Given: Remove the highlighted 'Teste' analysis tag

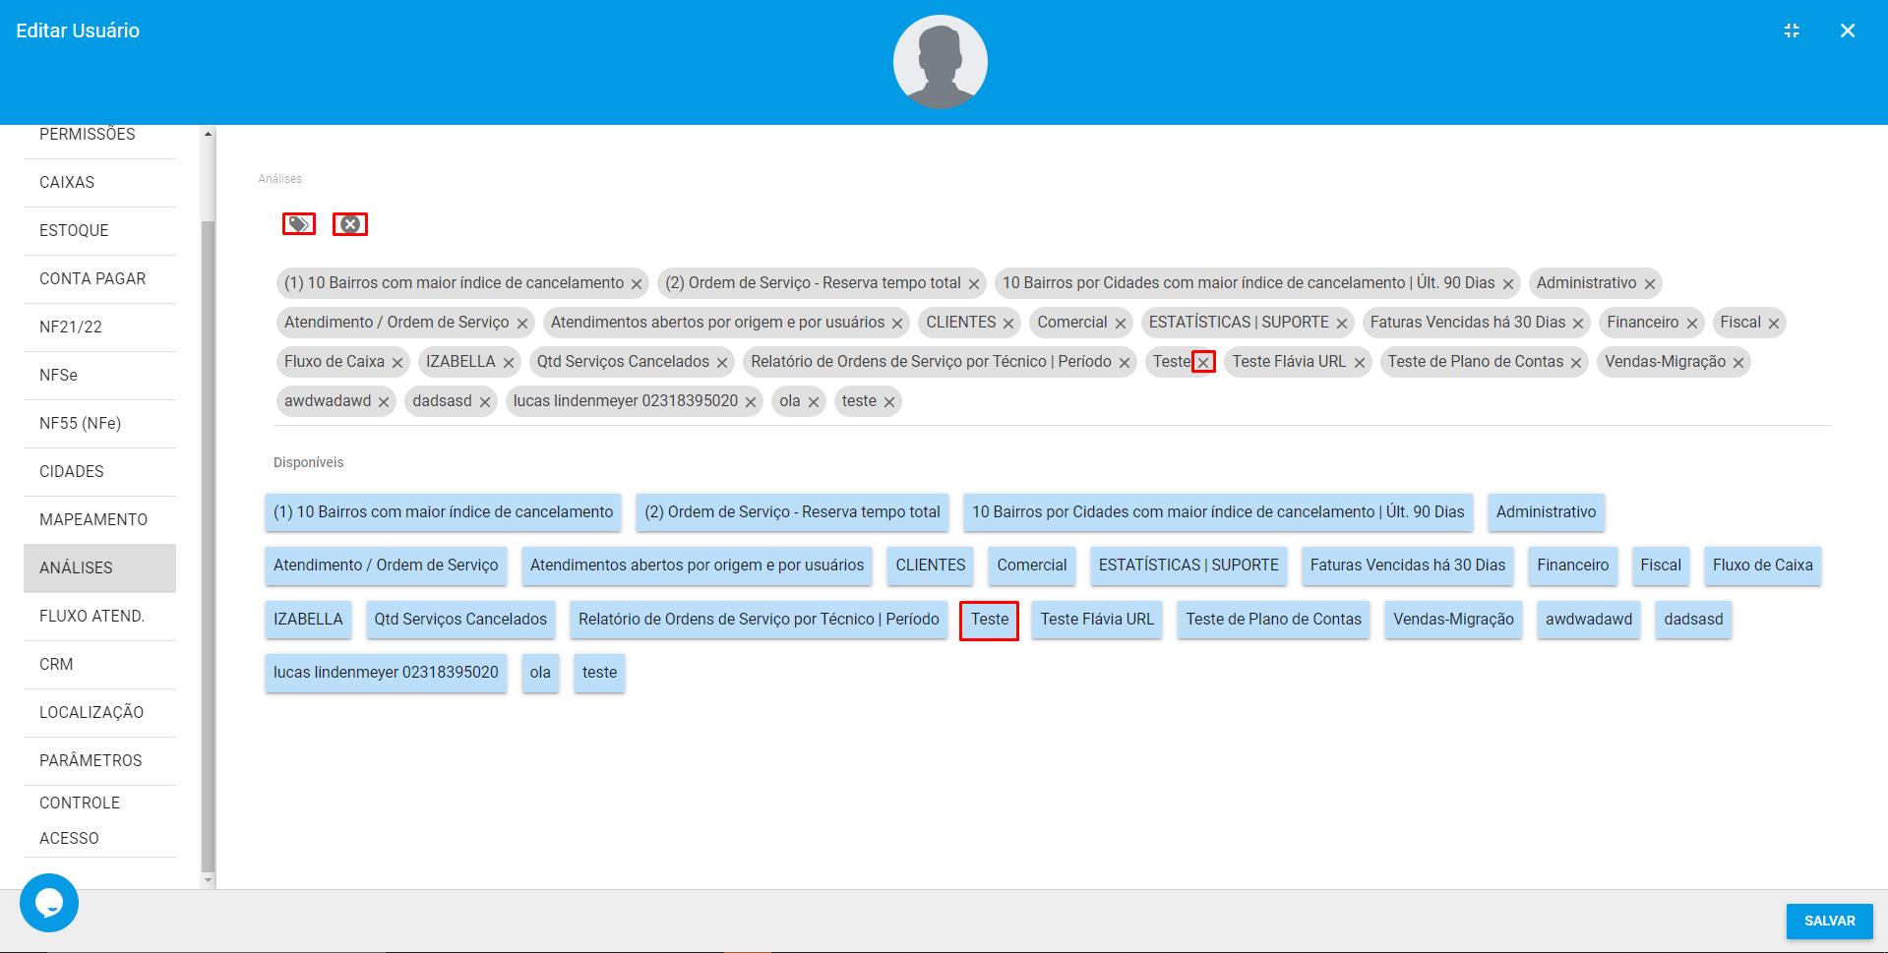Looking at the screenshot, I should point(1204,362).
